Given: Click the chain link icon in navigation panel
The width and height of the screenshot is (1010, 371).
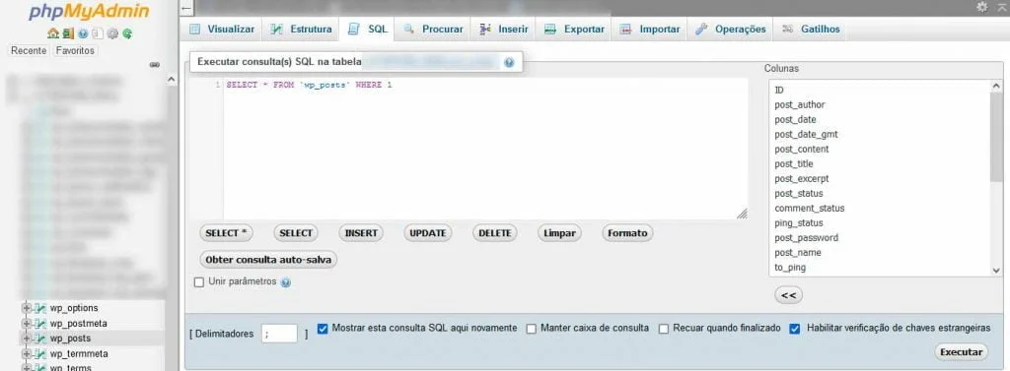Looking at the screenshot, I should (155, 65).
